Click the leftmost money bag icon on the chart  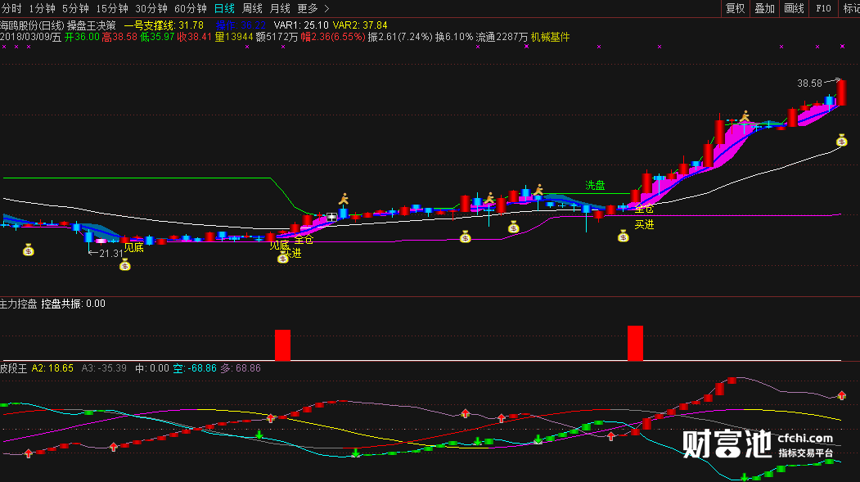[x=29, y=250]
